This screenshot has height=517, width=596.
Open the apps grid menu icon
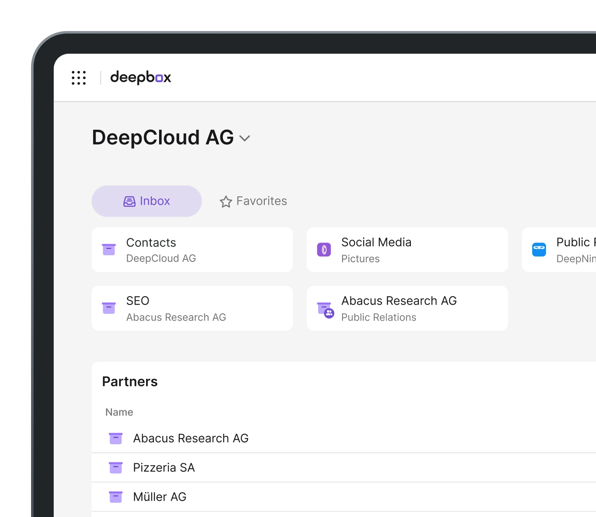(x=78, y=78)
